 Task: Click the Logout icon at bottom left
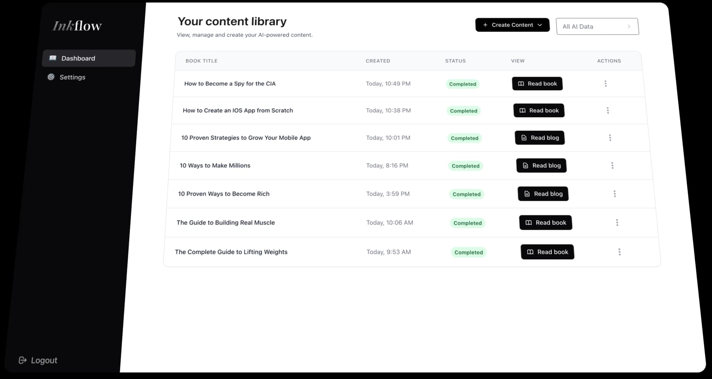(x=23, y=360)
